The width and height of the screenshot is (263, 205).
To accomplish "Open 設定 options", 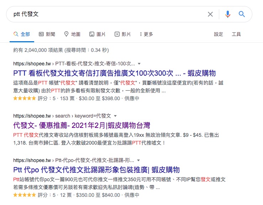I will (x=219, y=34).
